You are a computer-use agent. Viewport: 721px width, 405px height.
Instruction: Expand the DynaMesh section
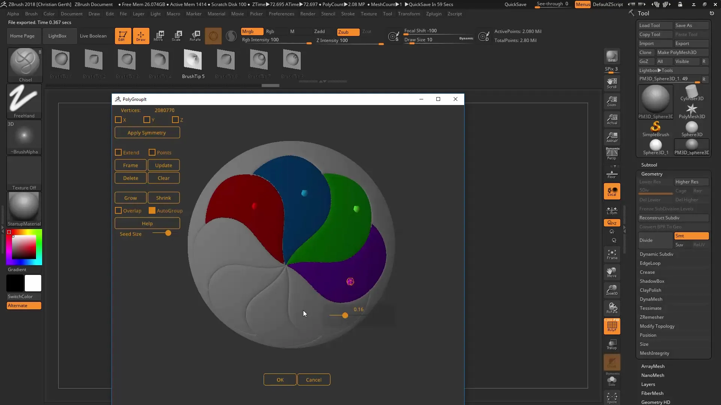click(x=651, y=299)
